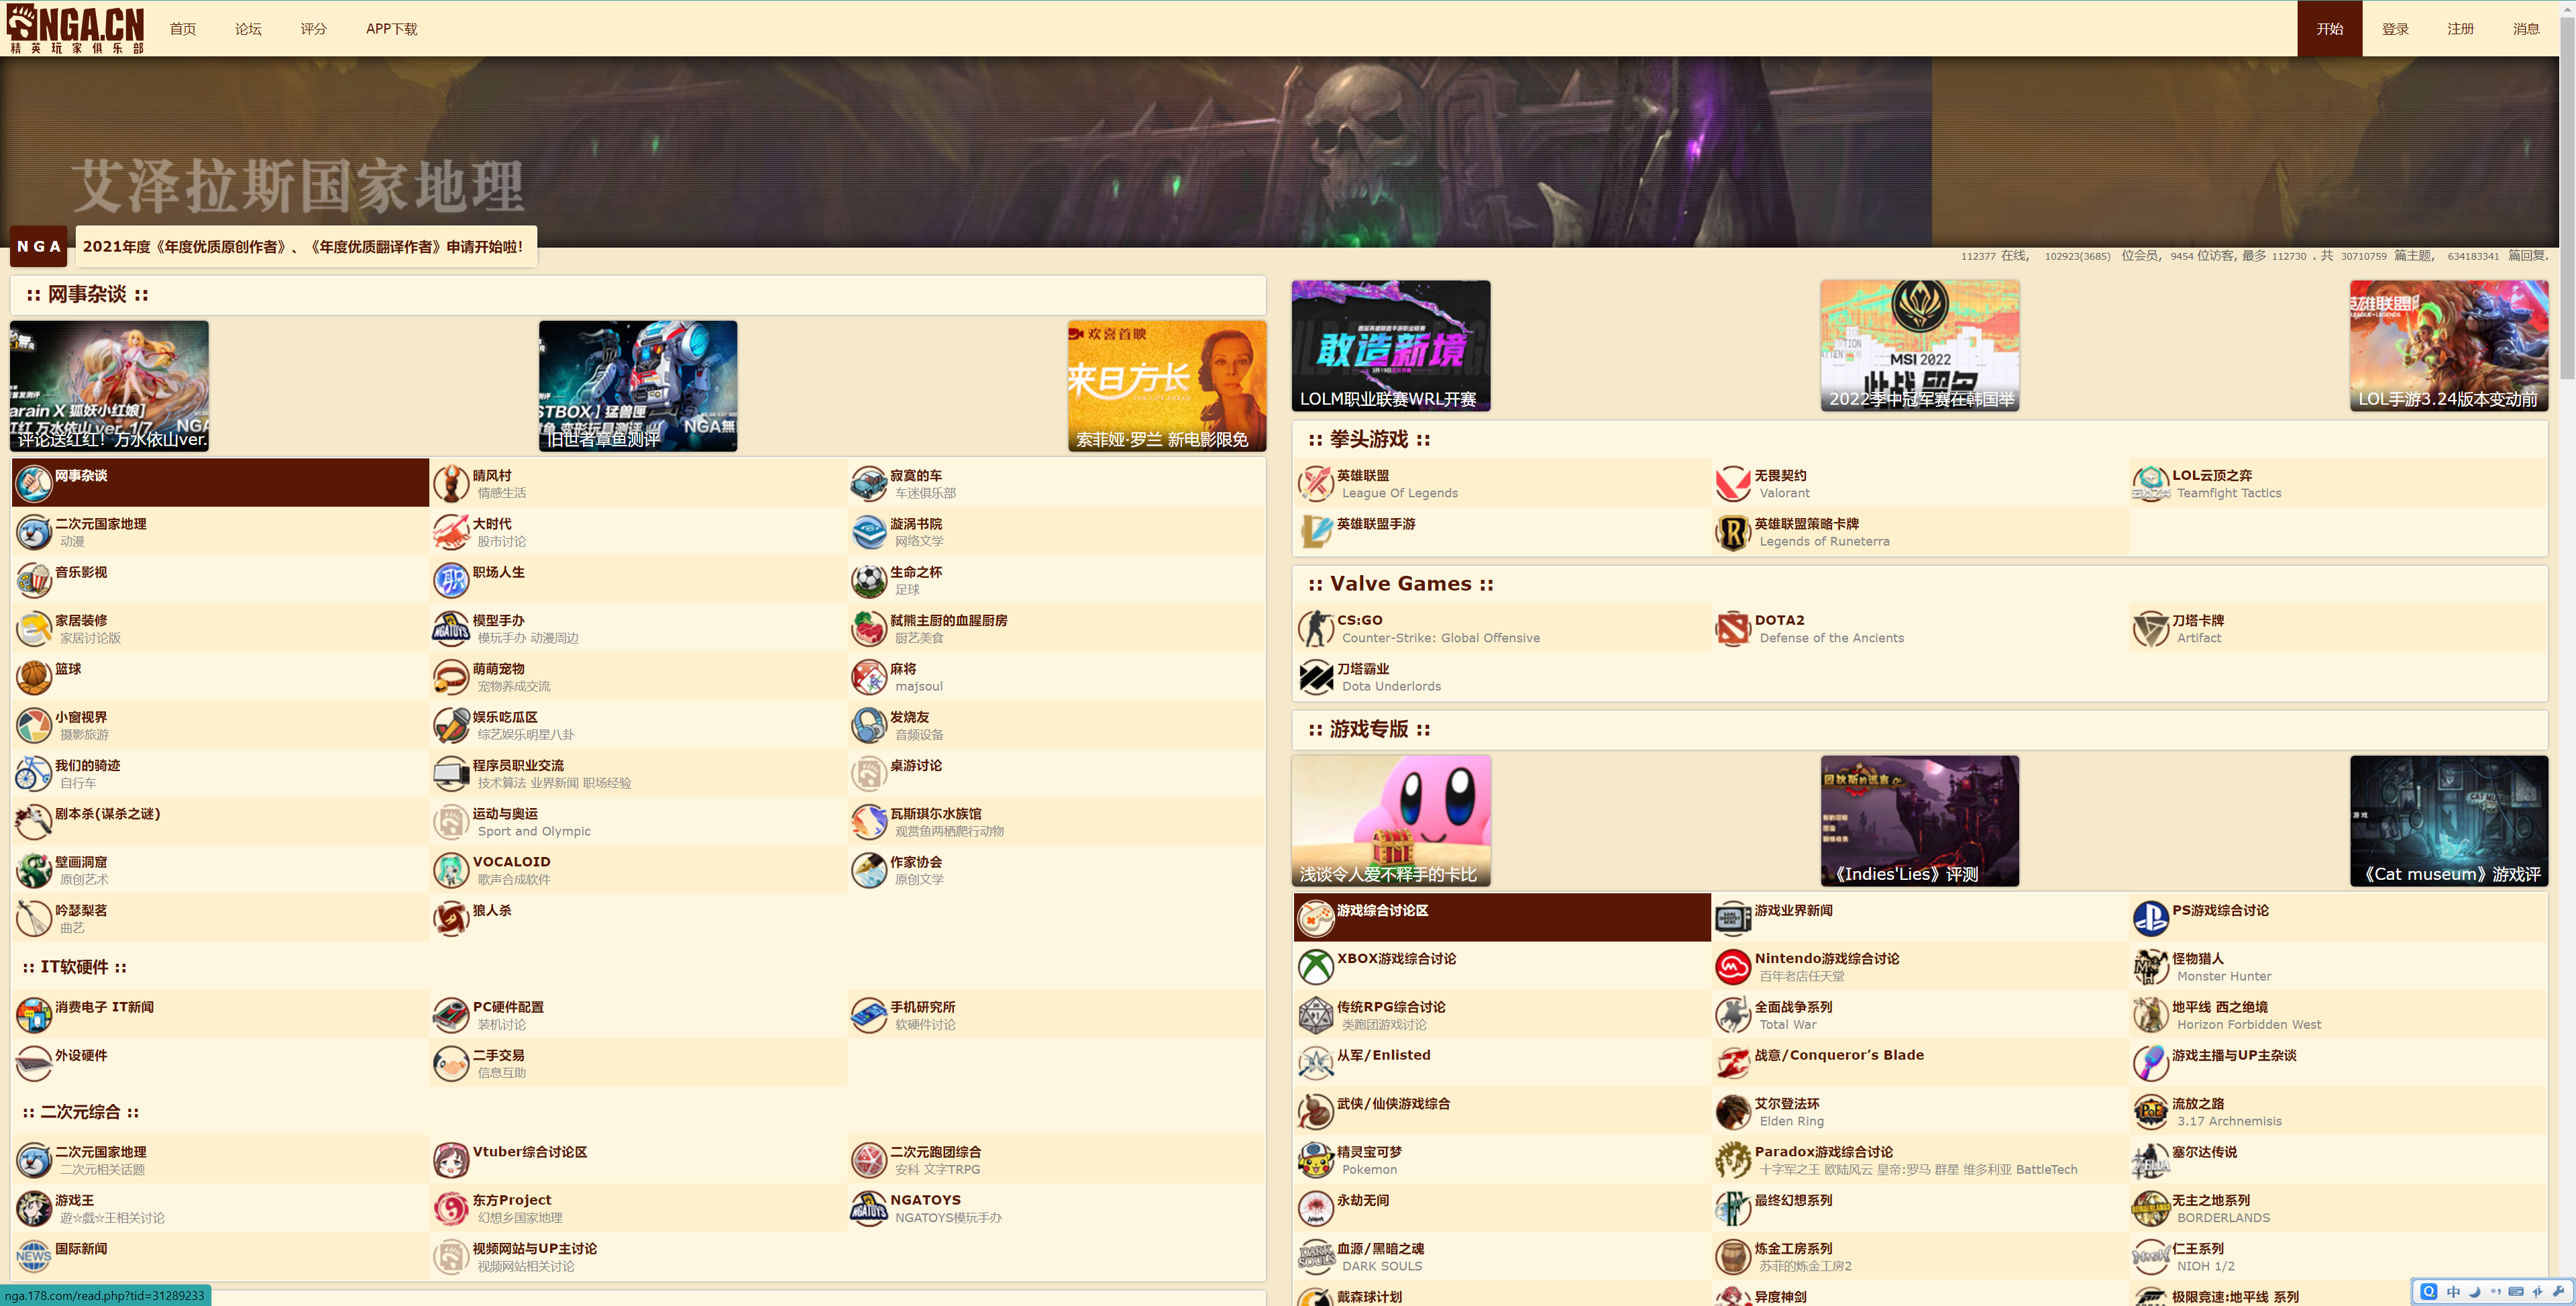Open the 首页 menu item
This screenshot has height=1306, width=2576.
[183, 29]
